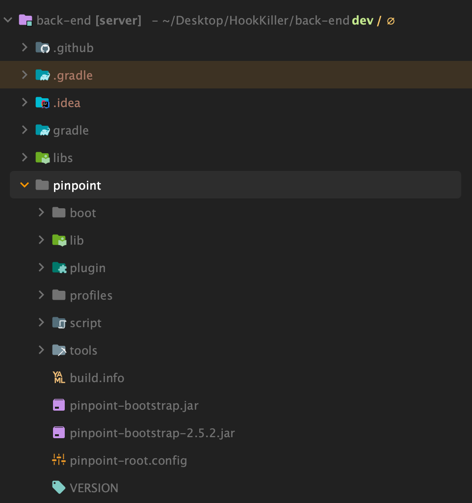
Task: Select the build.info file name
Action: pyautogui.click(x=97, y=378)
